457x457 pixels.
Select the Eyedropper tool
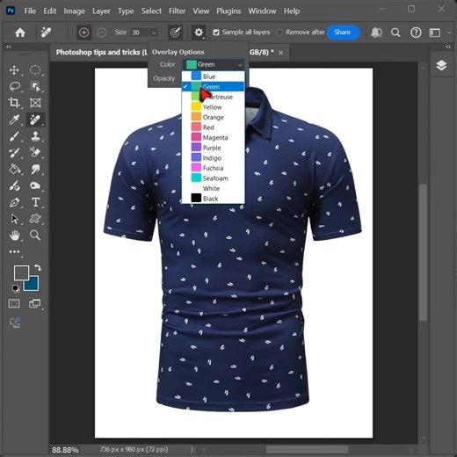14,120
